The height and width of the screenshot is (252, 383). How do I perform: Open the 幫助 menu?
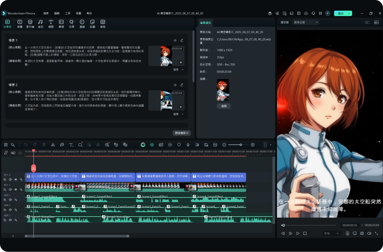pyautogui.click(x=89, y=13)
